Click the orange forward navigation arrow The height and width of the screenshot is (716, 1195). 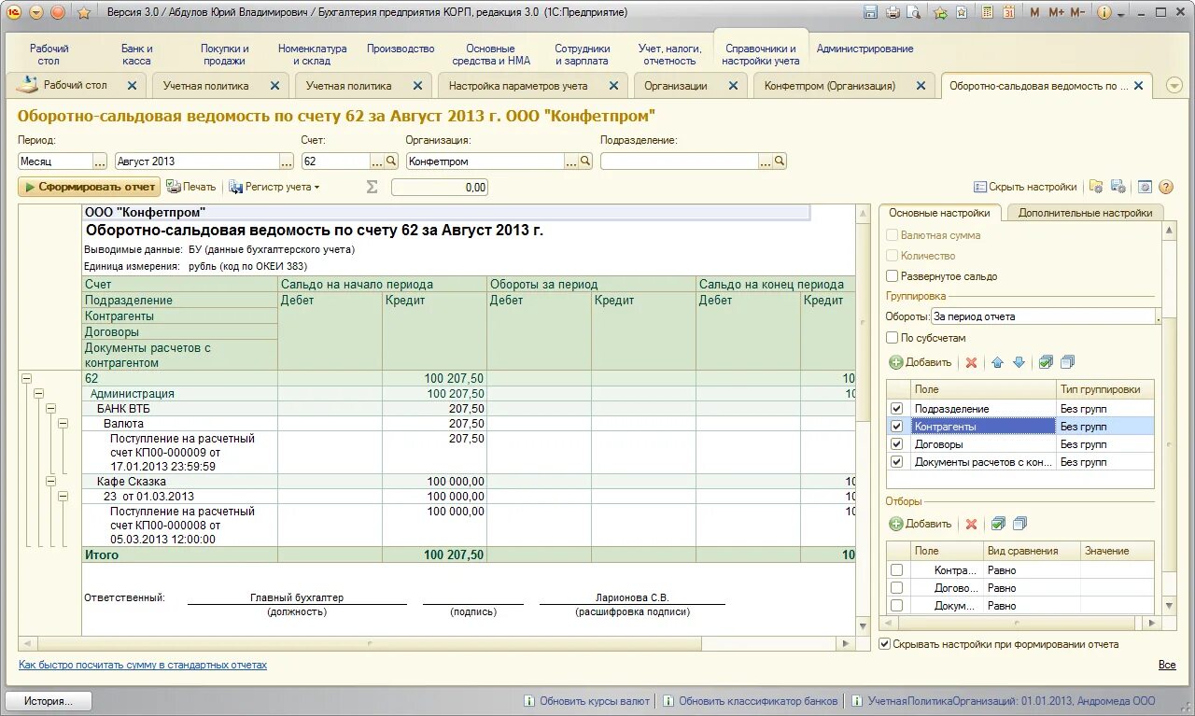click(x=58, y=13)
